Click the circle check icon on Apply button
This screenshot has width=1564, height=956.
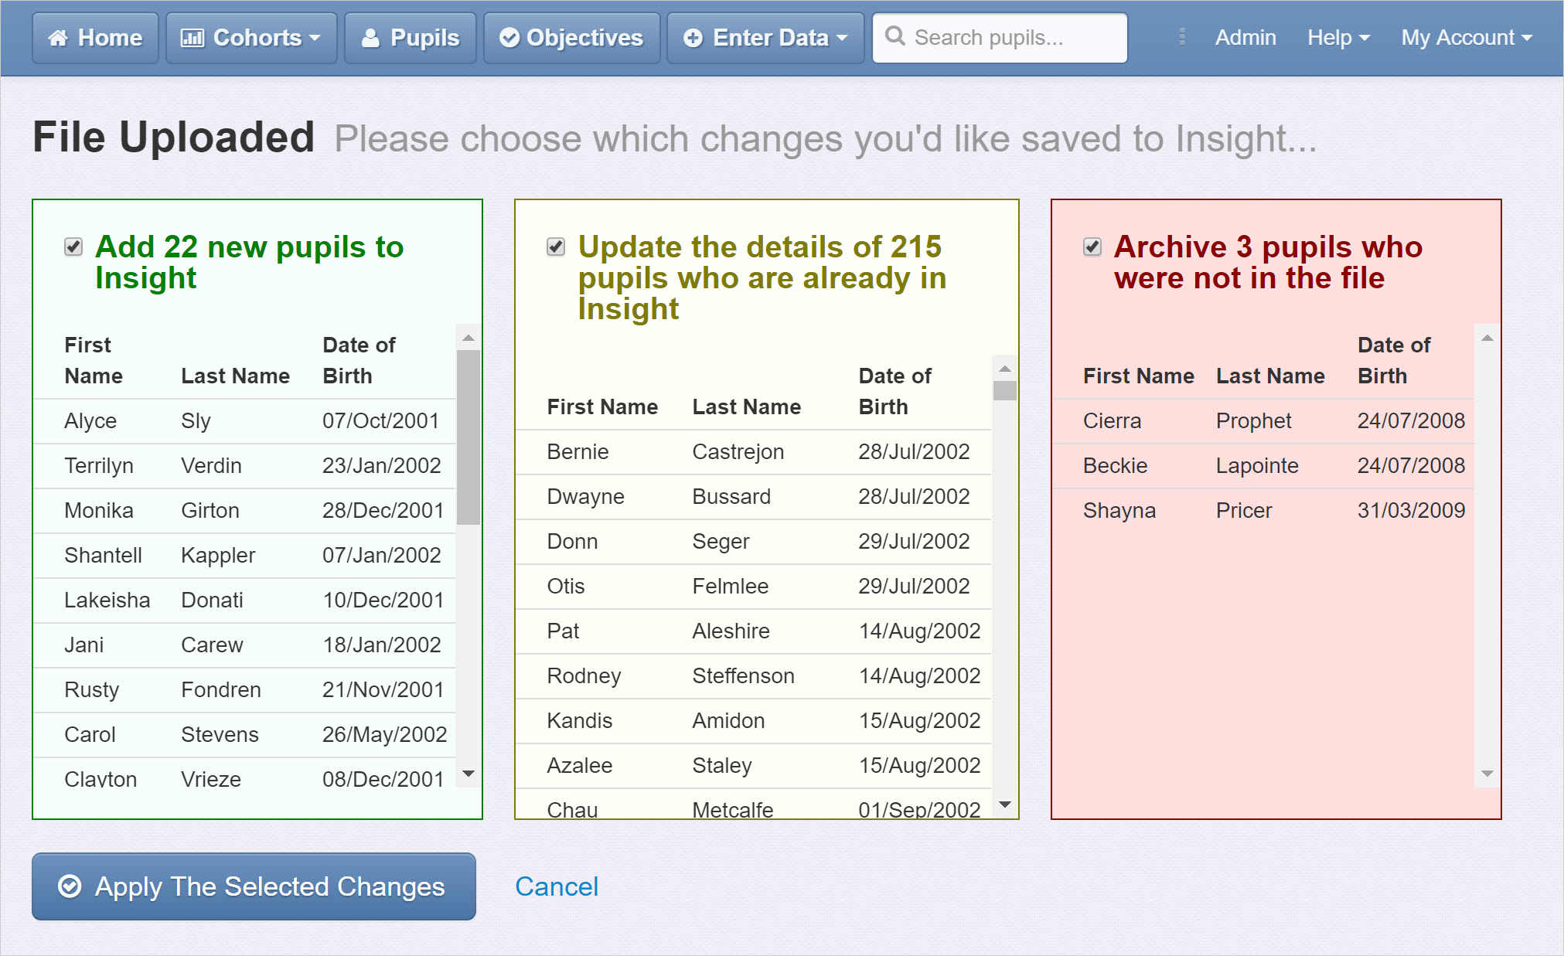[70, 886]
